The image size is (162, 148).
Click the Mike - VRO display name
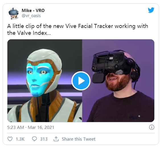click(33, 11)
